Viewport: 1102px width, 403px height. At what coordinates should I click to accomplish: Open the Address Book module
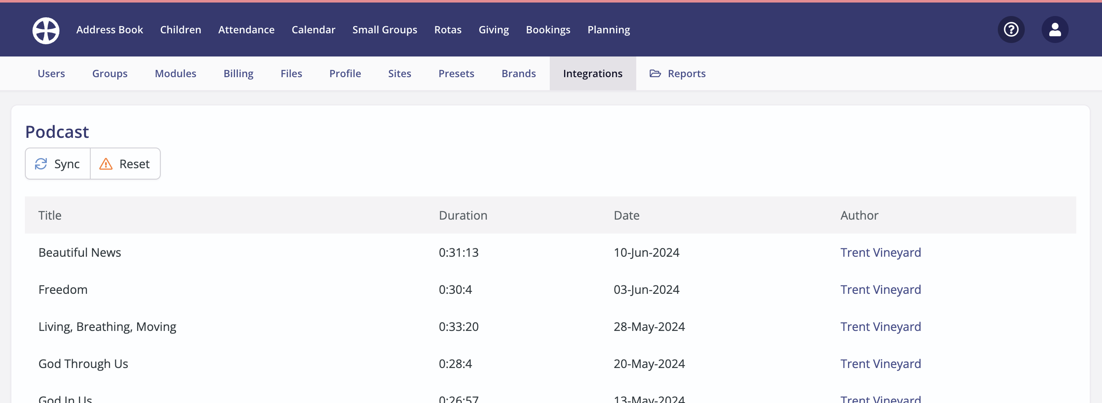[110, 30]
